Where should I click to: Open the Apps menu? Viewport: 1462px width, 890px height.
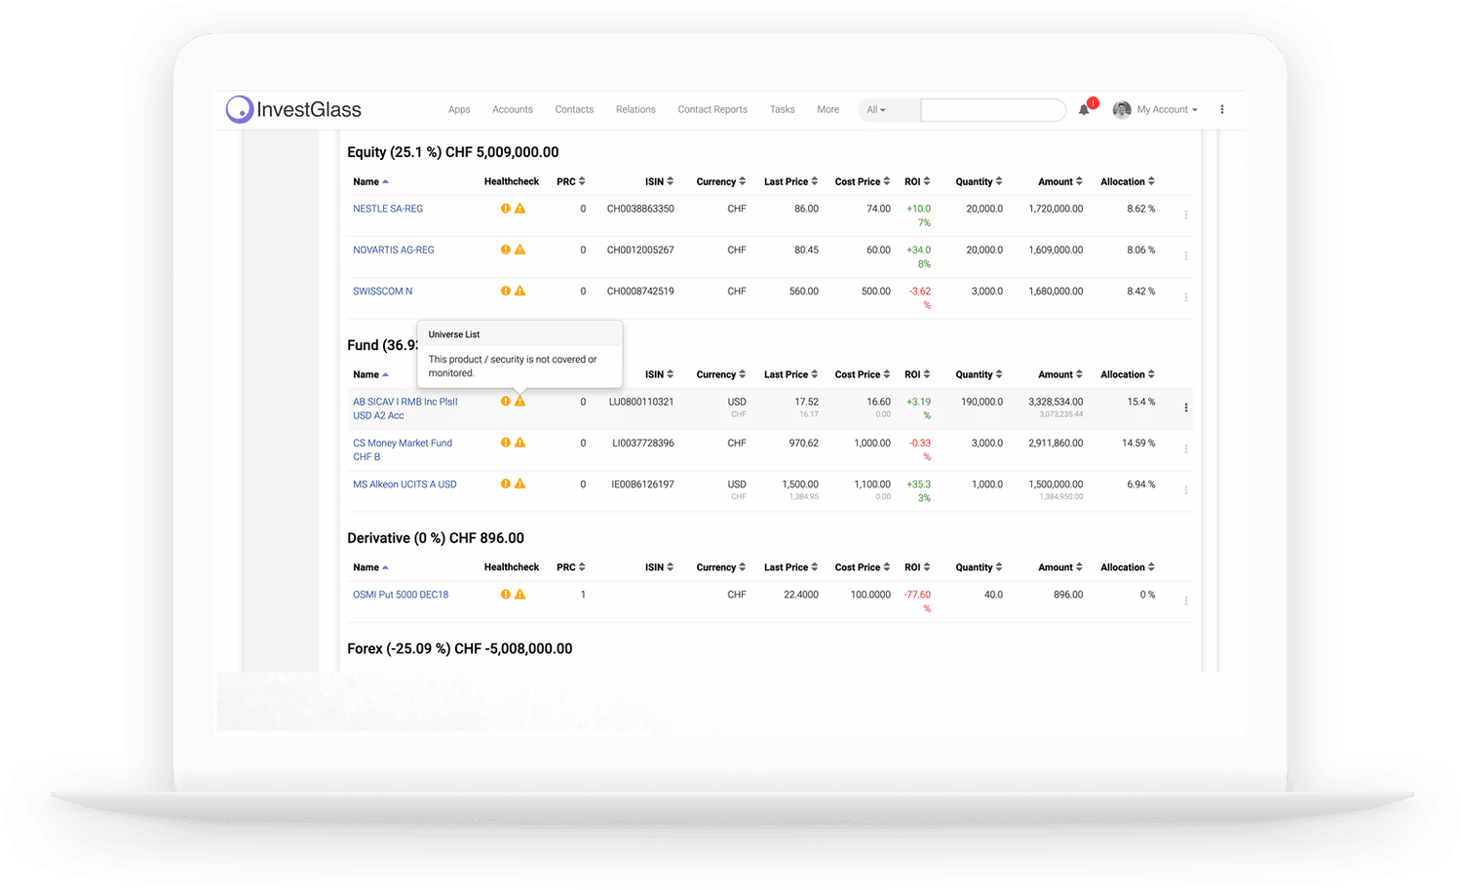[x=459, y=109]
